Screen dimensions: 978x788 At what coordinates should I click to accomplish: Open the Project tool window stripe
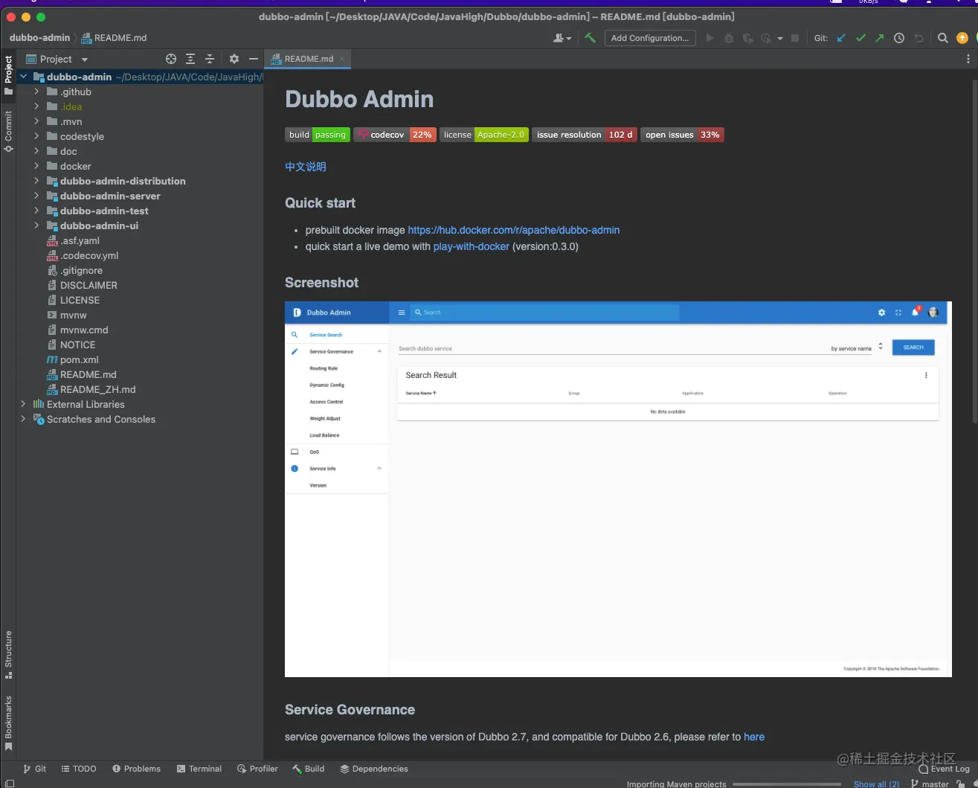tap(8, 74)
